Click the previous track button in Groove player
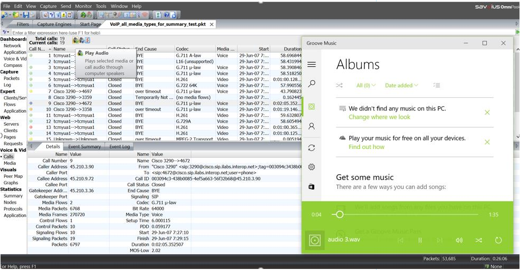Screen dimensions: 520x270 (400, 240)
